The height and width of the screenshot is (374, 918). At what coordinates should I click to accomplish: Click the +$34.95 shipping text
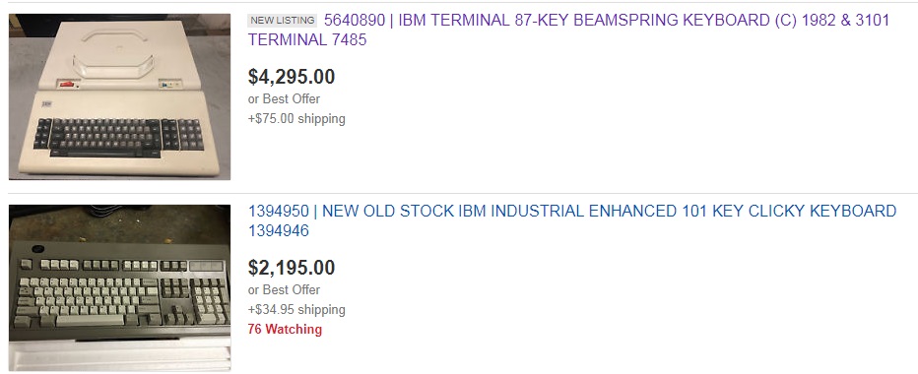click(x=296, y=310)
